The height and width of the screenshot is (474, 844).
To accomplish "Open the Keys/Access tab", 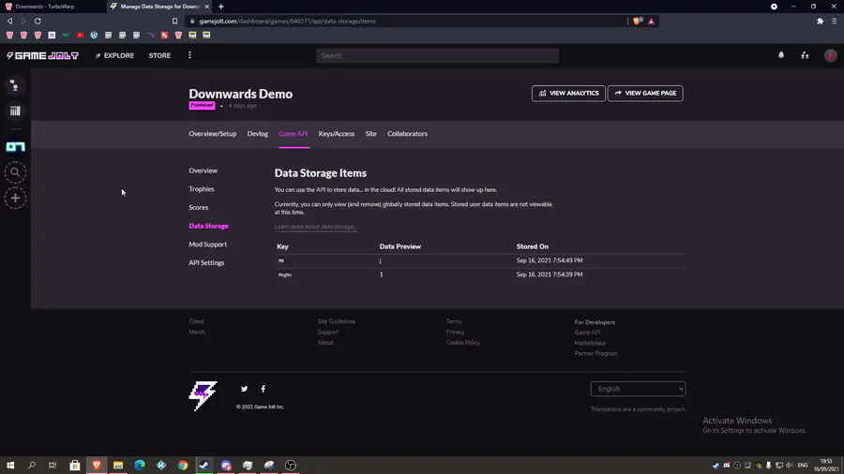I will click(x=337, y=134).
